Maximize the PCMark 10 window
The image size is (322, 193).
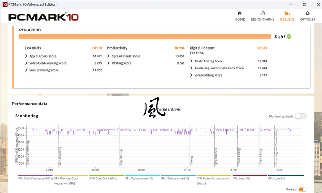point(304,4)
